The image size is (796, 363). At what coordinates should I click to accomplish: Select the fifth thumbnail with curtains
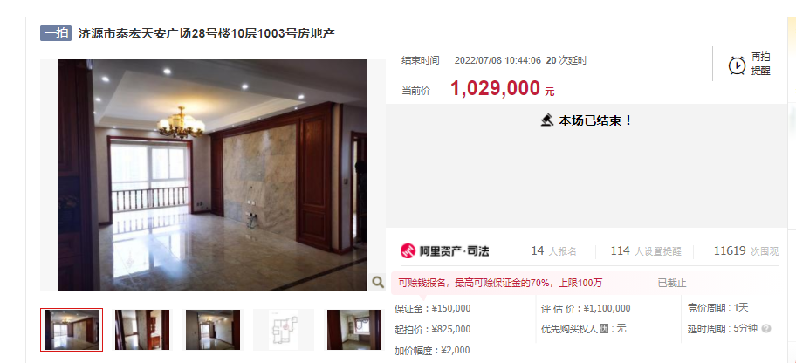354,330
